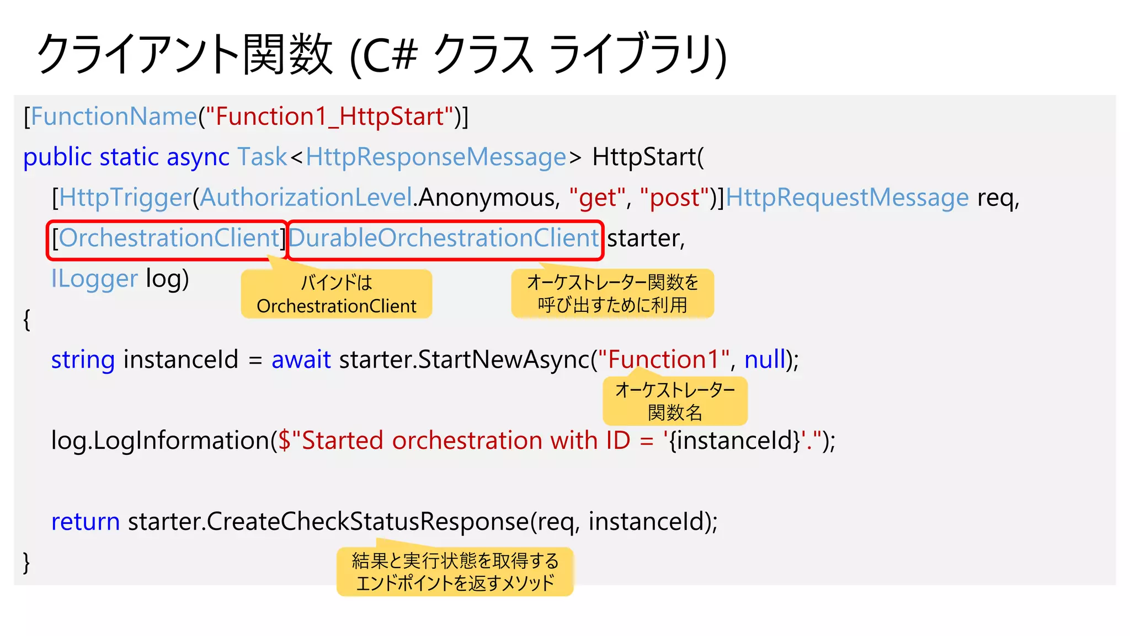Click the Task type name
Viewport: 1130px width, 636px height.
263,157
